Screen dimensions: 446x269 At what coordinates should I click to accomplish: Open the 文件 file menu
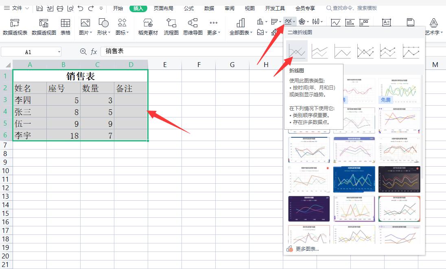(17, 8)
